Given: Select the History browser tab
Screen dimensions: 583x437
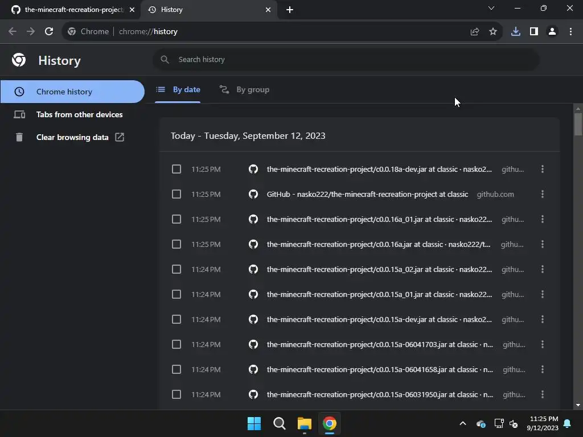Looking at the screenshot, I should click(x=209, y=10).
